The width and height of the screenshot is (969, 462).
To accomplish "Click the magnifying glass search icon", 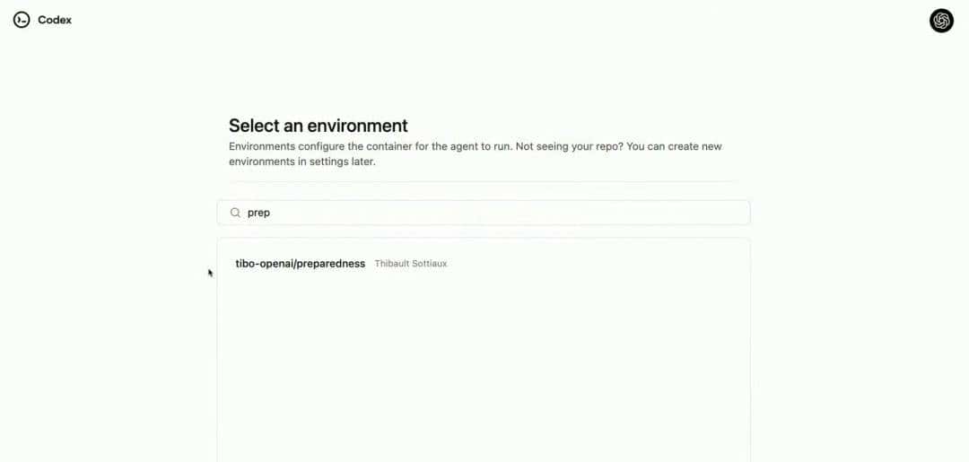I will coord(236,213).
